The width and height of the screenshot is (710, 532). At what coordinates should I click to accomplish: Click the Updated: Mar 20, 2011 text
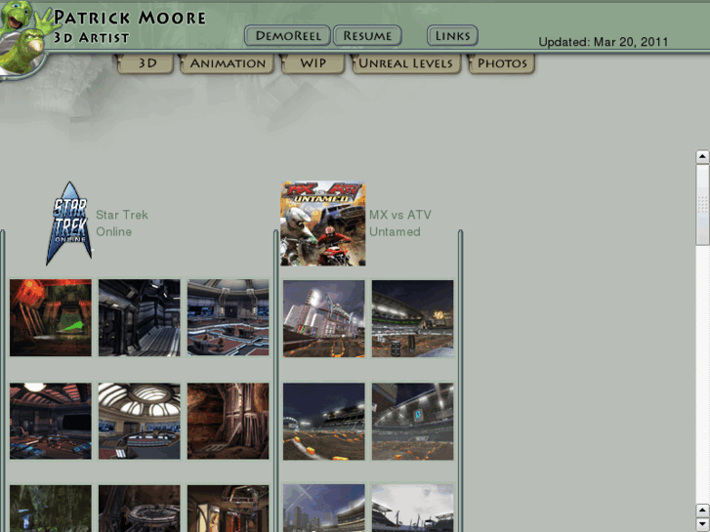[x=604, y=42]
